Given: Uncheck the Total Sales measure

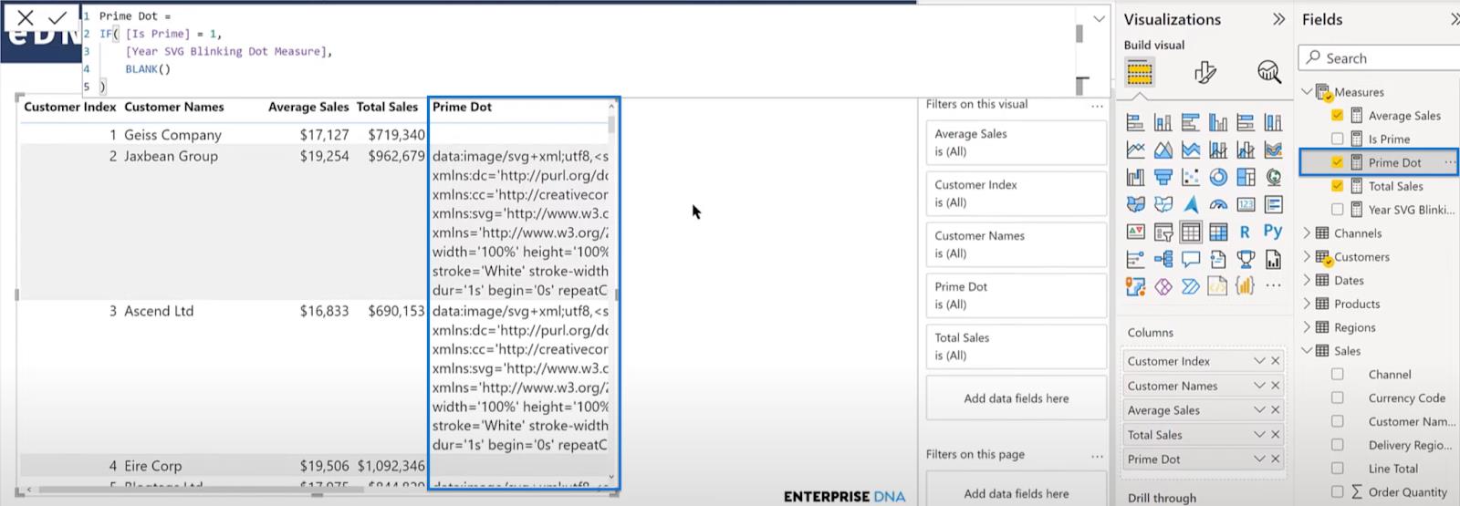Looking at the screenshot, I should pyautogui.click(x=1338, y=186).
